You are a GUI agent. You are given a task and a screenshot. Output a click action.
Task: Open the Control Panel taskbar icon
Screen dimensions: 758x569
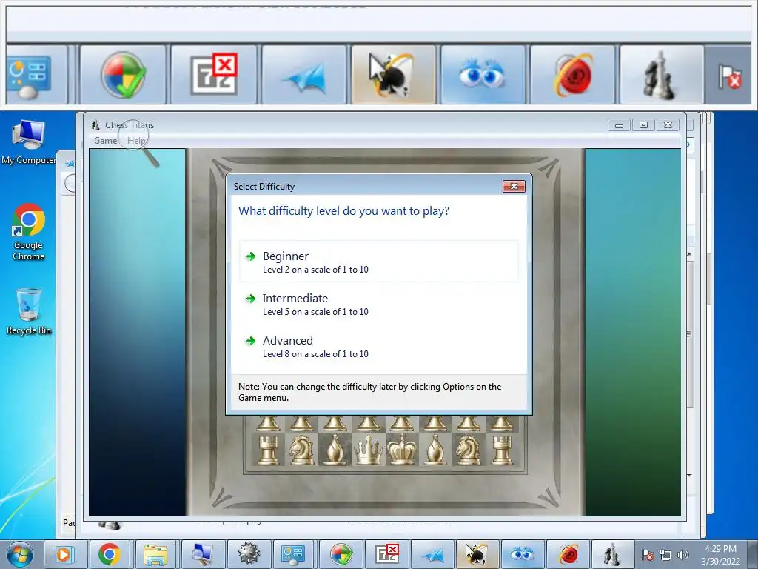293,554
